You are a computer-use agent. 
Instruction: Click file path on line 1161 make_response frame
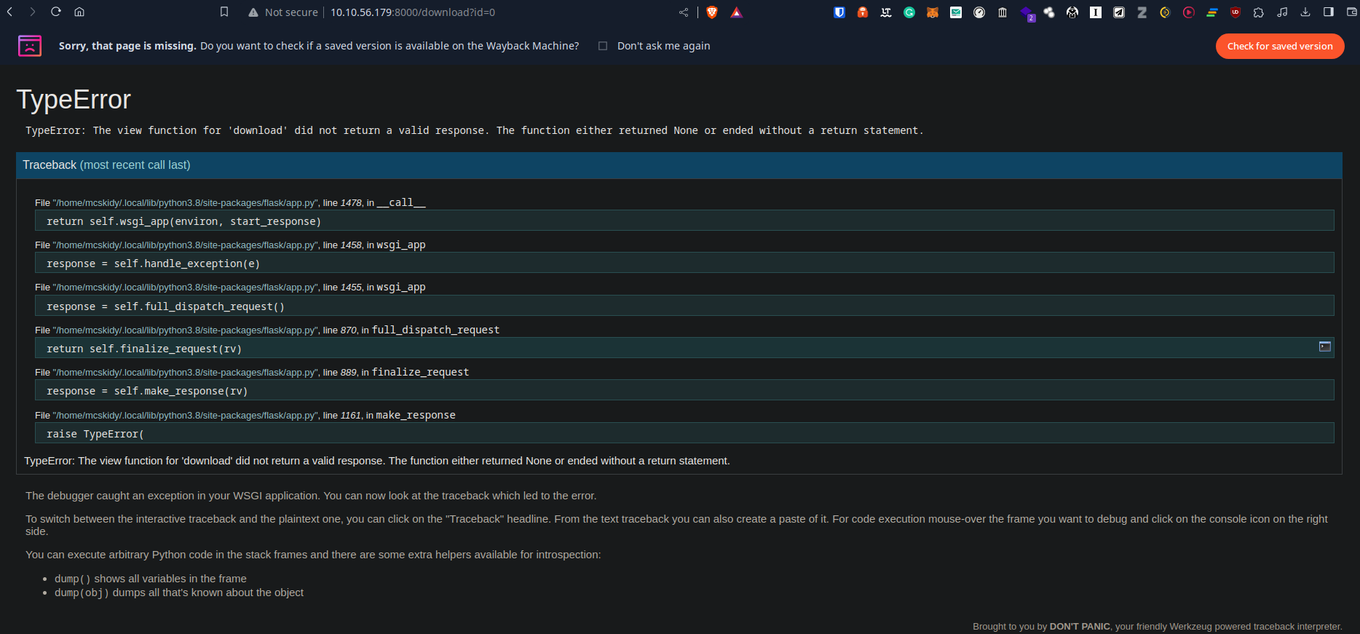186,416
